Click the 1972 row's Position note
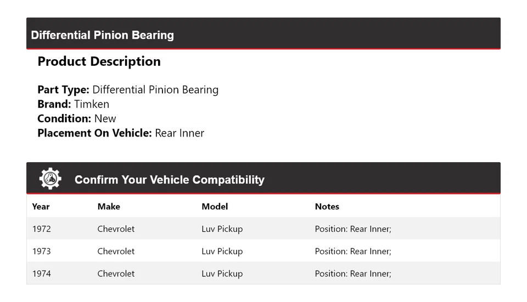 (x=353, y=229)
